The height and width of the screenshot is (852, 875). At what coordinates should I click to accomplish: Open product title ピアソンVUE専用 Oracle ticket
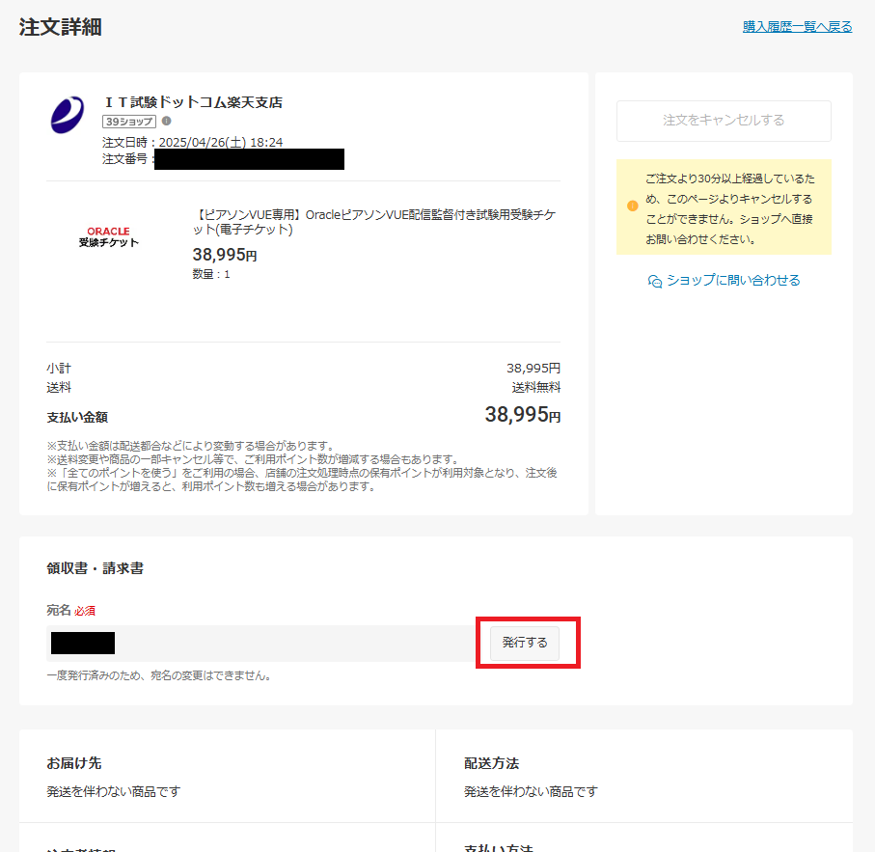374,222
